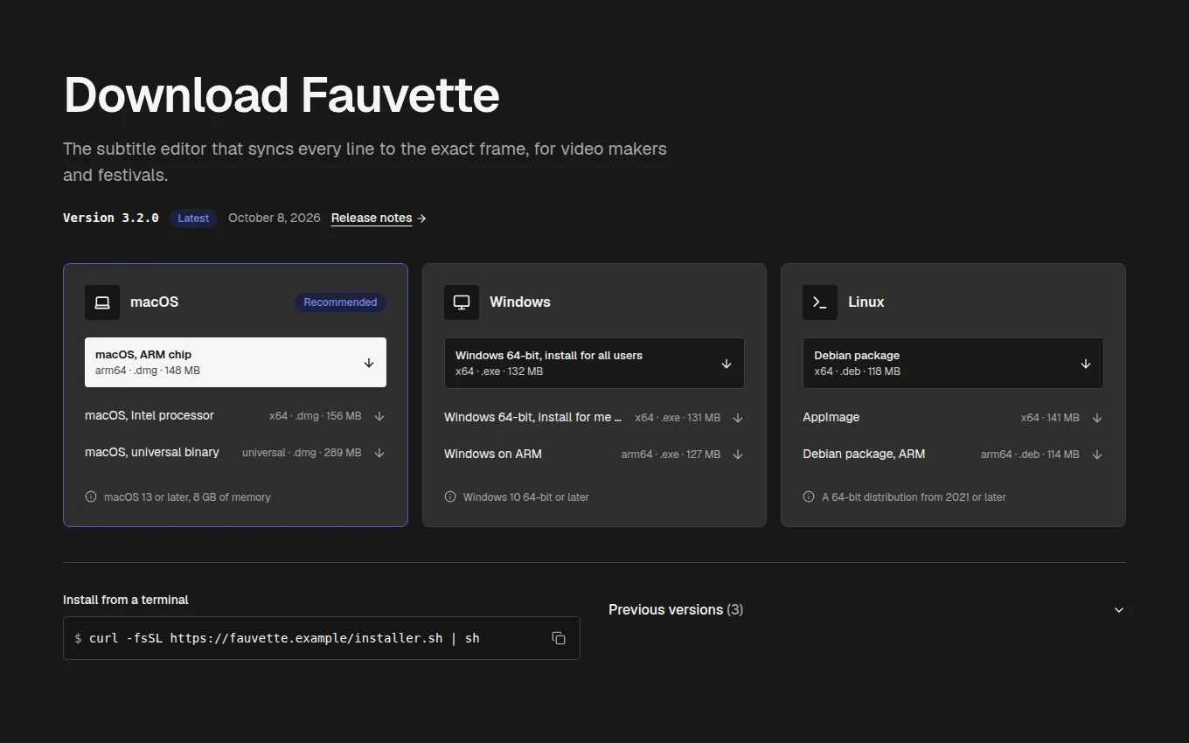Click the Previous versions chevron arrow
Viewport: 1189px width, 743px height.
click(1119, 610)
